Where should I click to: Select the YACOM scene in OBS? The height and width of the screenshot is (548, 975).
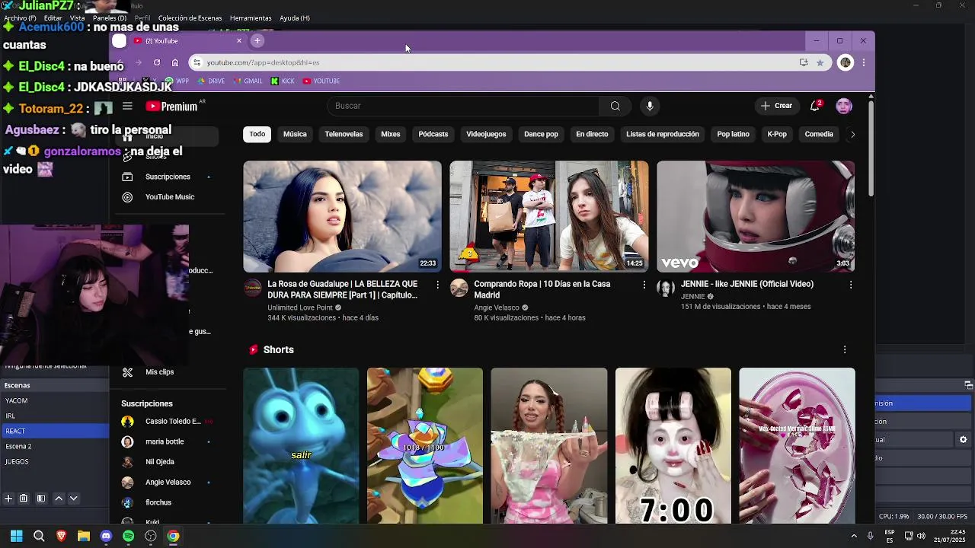tap(55, 400)
